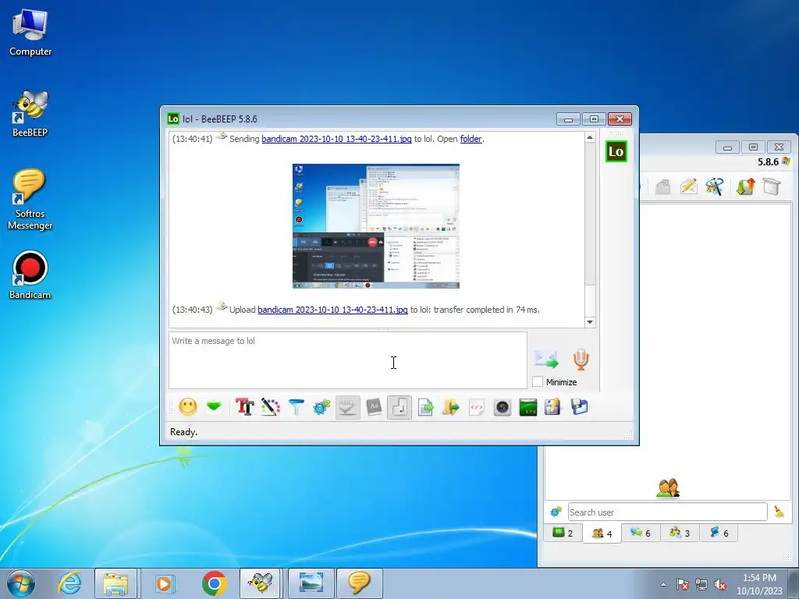The image size is (799, 599).
Task: Click the chat scrollbar down arrow
Action: pos(590,322)
